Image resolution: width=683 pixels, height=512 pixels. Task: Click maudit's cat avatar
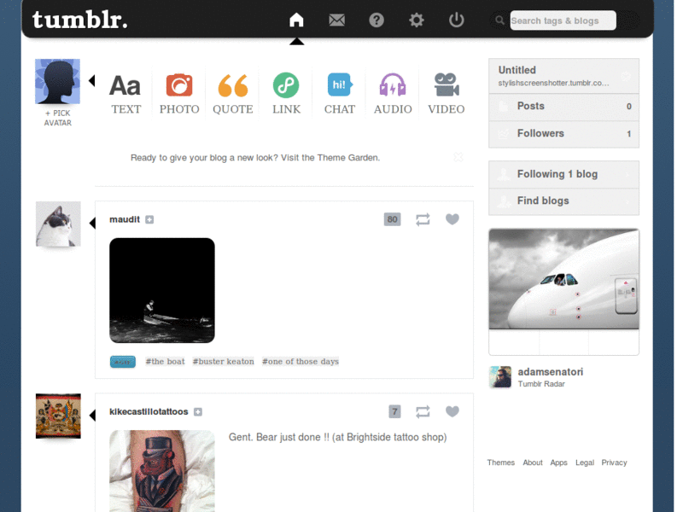[x=58, y=224]
